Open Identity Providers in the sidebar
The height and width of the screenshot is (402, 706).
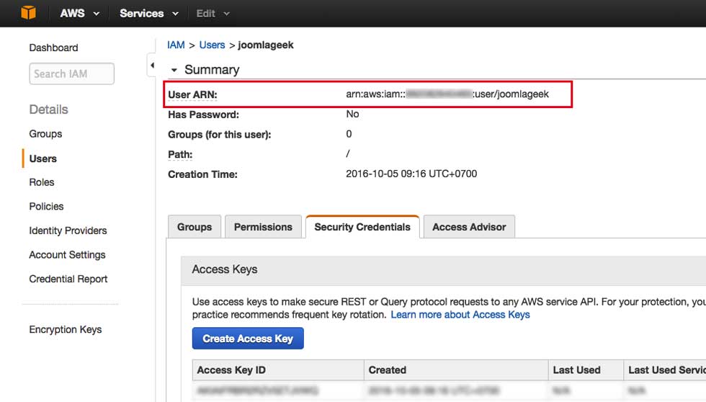(68, 231)
